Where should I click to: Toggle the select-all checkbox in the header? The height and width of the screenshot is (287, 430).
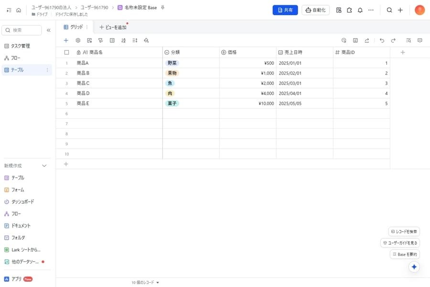(66, 52)
